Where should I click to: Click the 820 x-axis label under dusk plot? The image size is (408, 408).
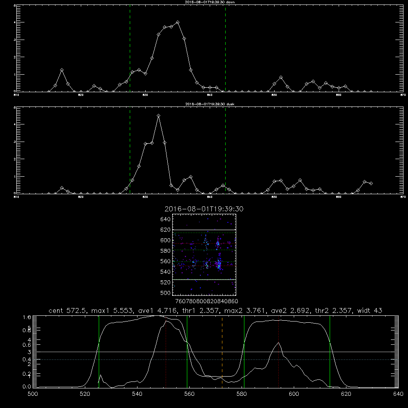81,197
